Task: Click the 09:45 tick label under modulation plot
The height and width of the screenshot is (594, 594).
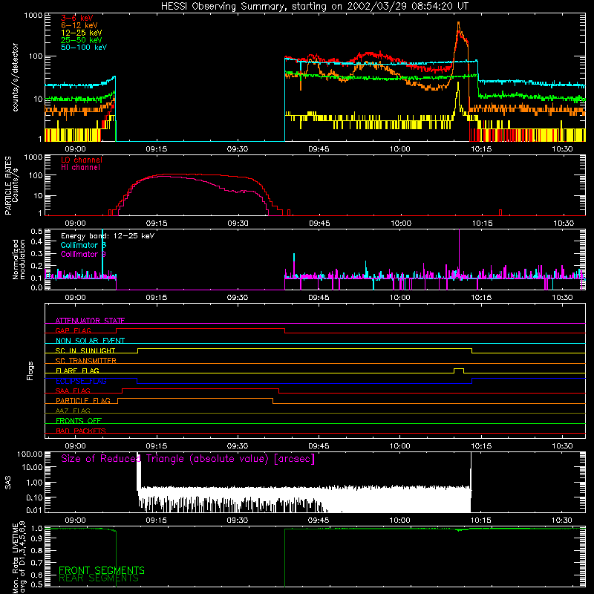Action: pos(319,298)
